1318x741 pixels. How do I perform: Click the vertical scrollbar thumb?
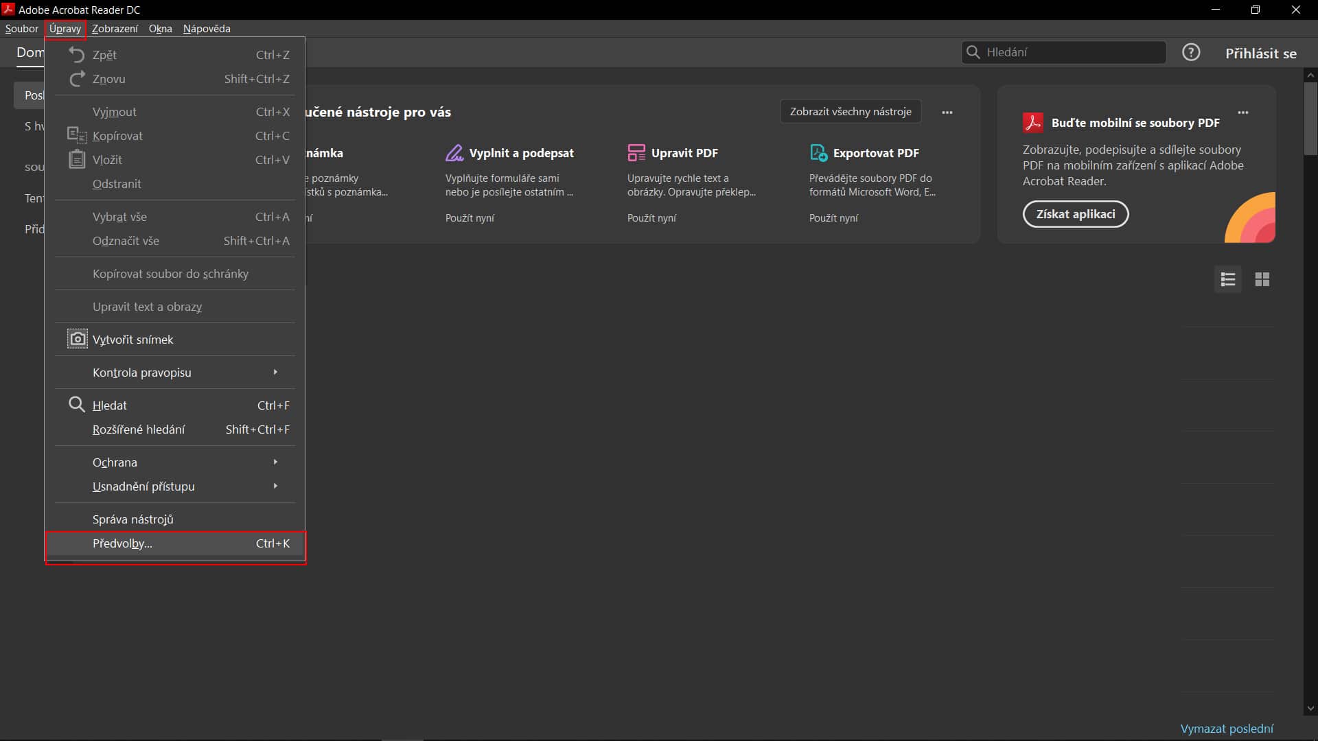(x=1310, y=119)
